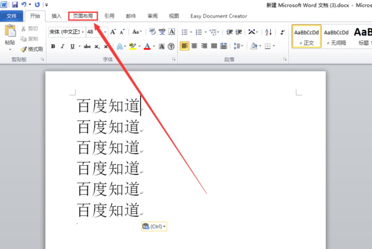This screenshot has width=372, height=249.
Task: Redo the last action
Action: (37, 4)
